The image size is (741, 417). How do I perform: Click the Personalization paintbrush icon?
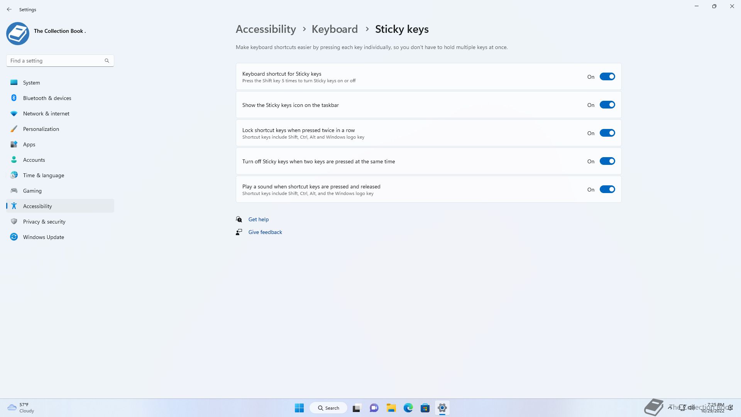point(14,129)
